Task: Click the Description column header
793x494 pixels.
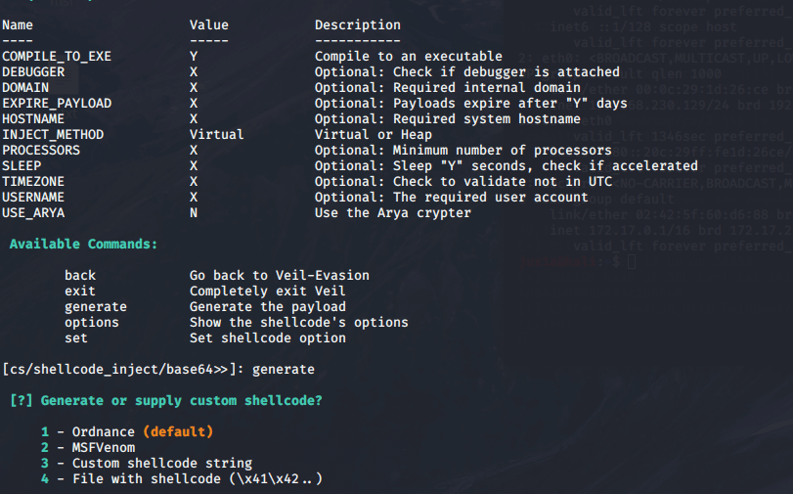Action: 358,24
